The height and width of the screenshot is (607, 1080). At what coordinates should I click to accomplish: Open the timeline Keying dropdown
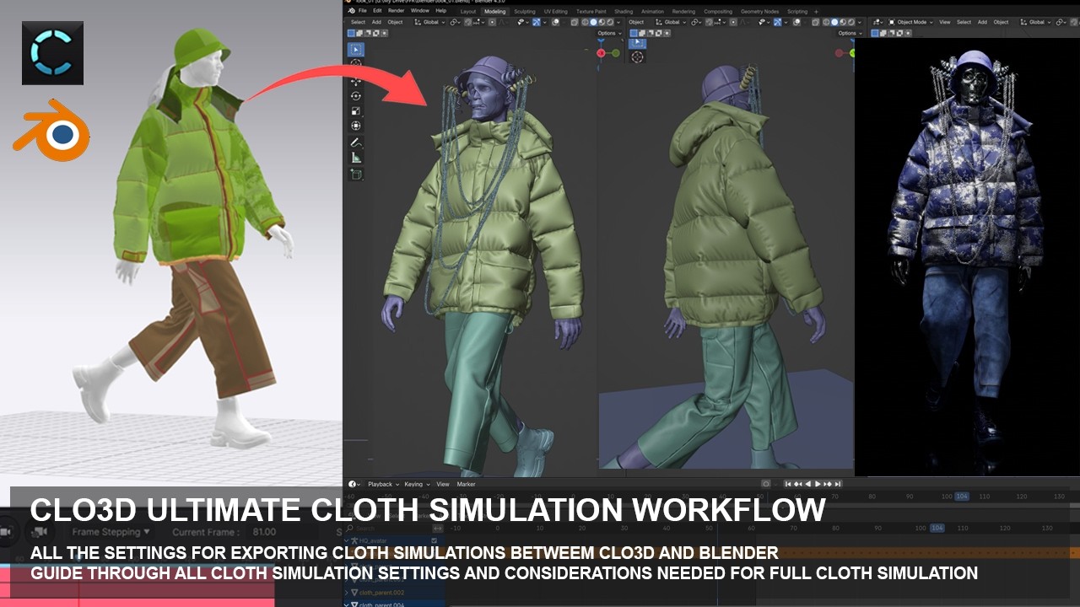pos(417,484)
